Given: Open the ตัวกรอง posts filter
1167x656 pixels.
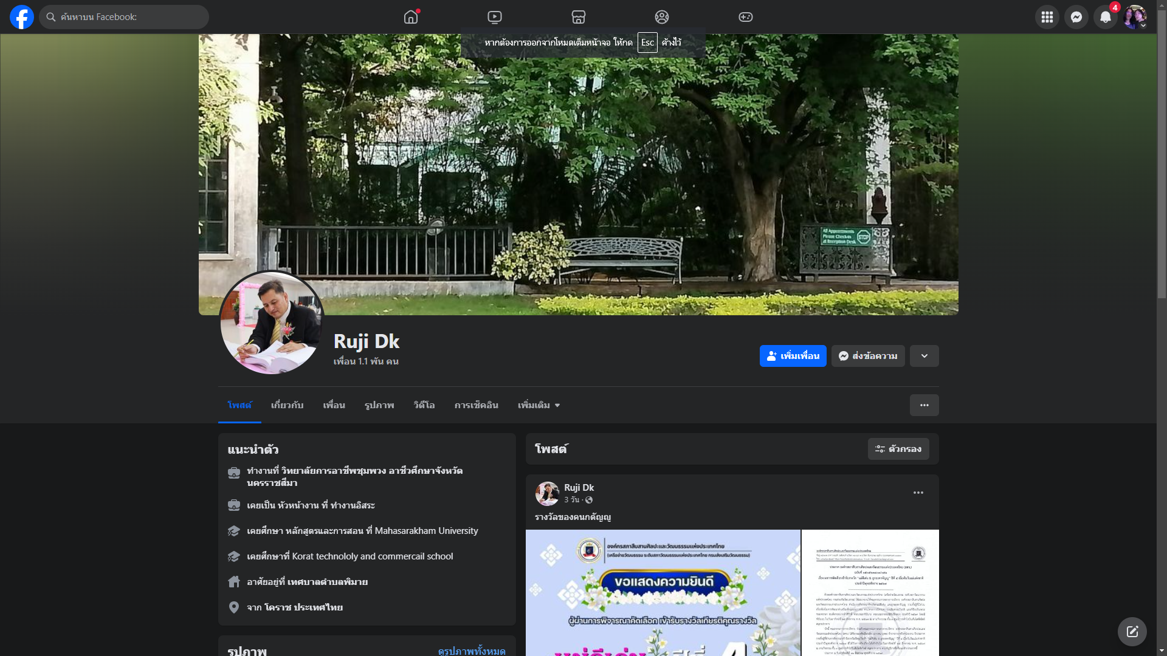Looking at the screenshot, I should (x=898, y=449).
